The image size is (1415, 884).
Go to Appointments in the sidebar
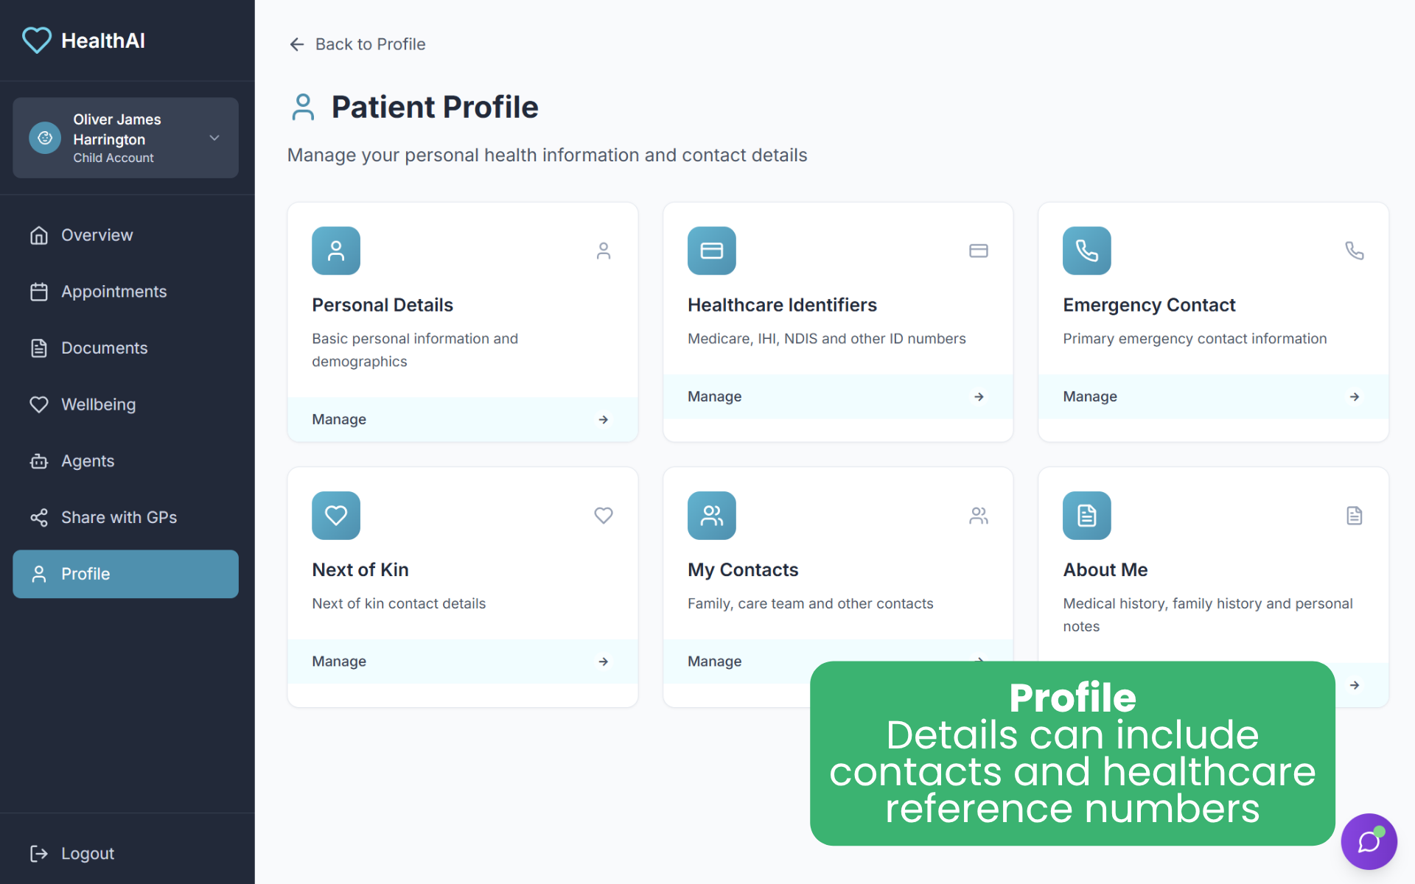click(x=113, y=292)
